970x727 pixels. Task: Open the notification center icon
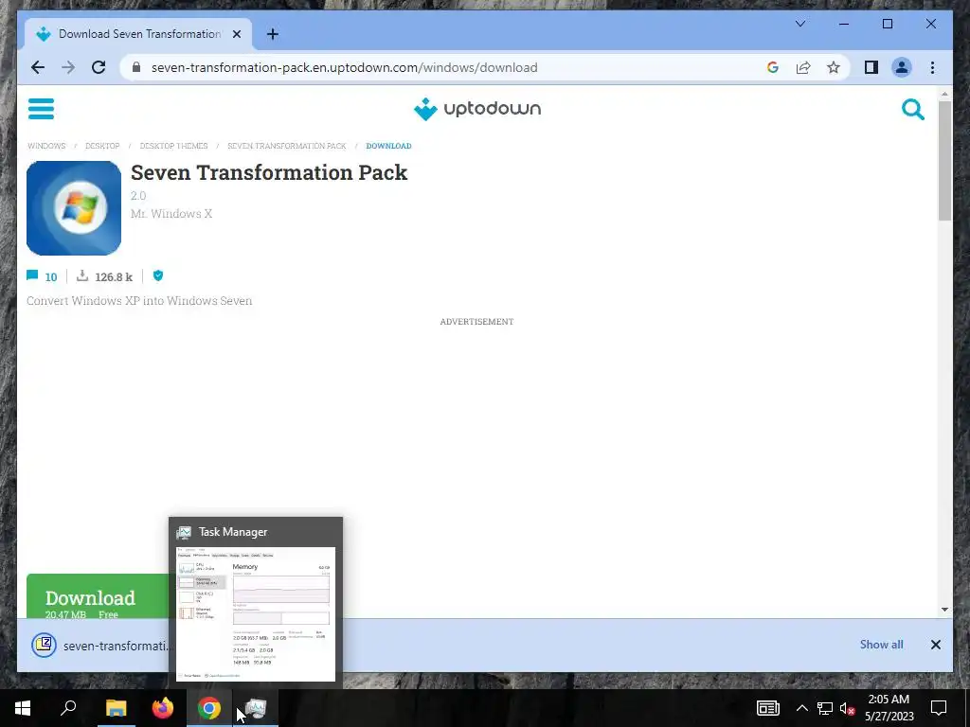(x=939, y=708)
